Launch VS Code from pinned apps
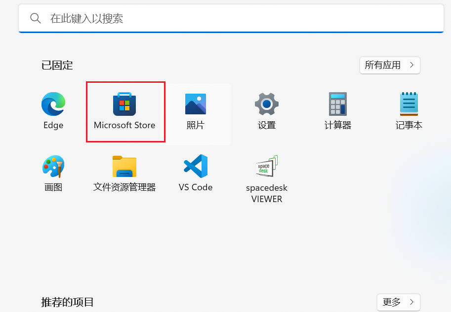This screenshot has width=451, height=312. pos(196,167)
